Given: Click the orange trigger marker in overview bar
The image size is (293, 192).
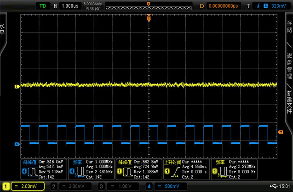Looking at the screenshot, I should [149, 4].
